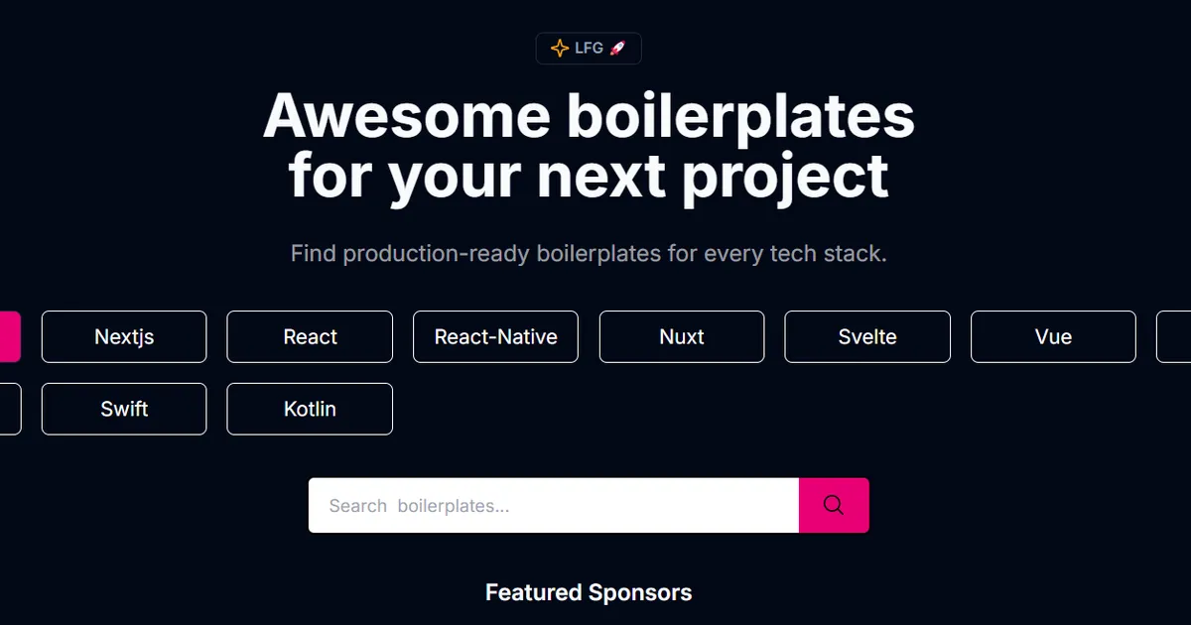Enable the React-Native filter
The image size is (1191, 625).
click(x=495, y=336)
